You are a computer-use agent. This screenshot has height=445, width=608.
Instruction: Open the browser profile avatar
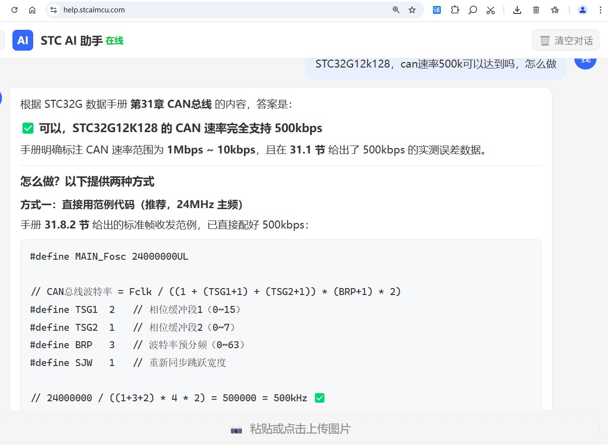pyautogui.click(x=583, y=10)
